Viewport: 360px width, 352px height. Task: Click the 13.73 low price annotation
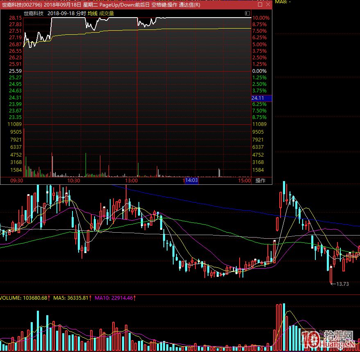(342, 284)
